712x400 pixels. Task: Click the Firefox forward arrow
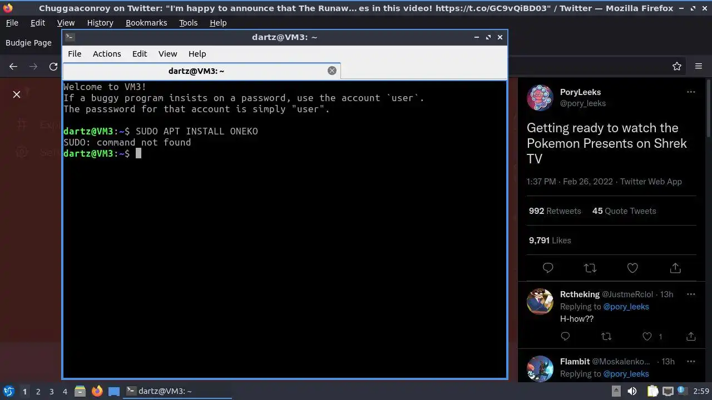pyautogui.click(x=33, y=66)
